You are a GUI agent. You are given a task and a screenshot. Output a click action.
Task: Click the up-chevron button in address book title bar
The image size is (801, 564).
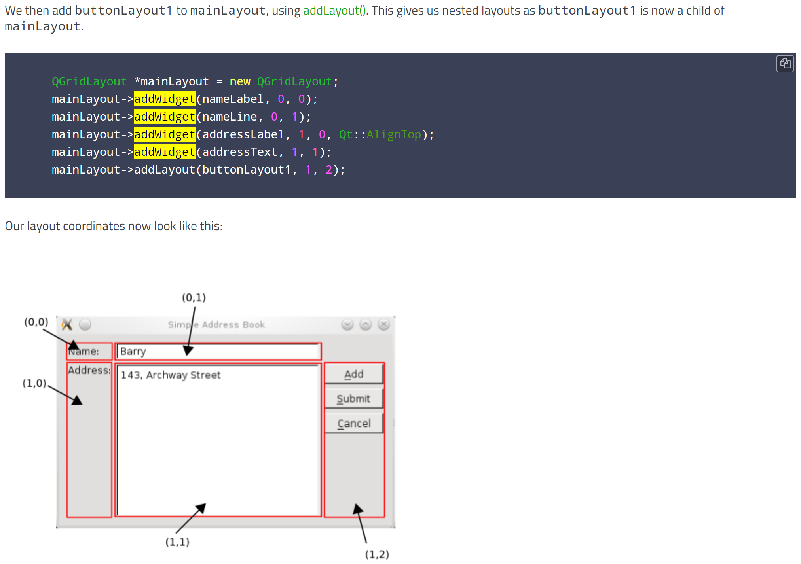pyautogui.click(x=365, y=325)
